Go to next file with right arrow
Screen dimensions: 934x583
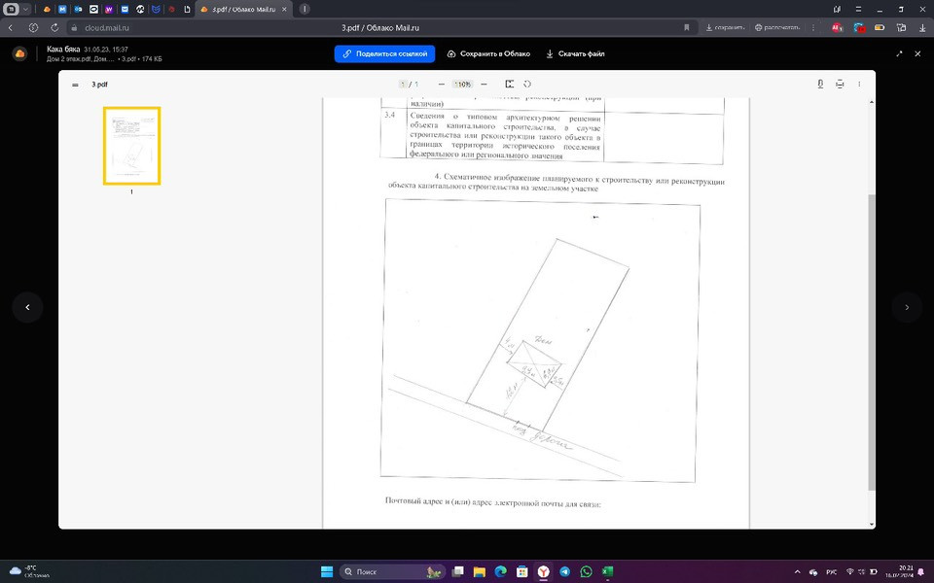pyautogui.click(x=907, y=307)
